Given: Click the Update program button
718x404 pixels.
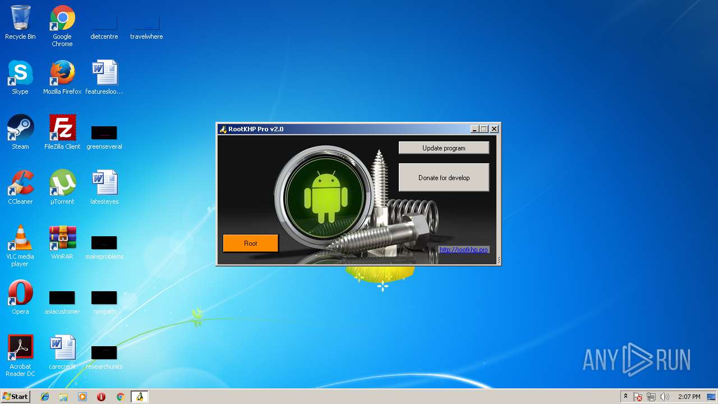Looking at the screenshot, I should (x=444, y=148).
